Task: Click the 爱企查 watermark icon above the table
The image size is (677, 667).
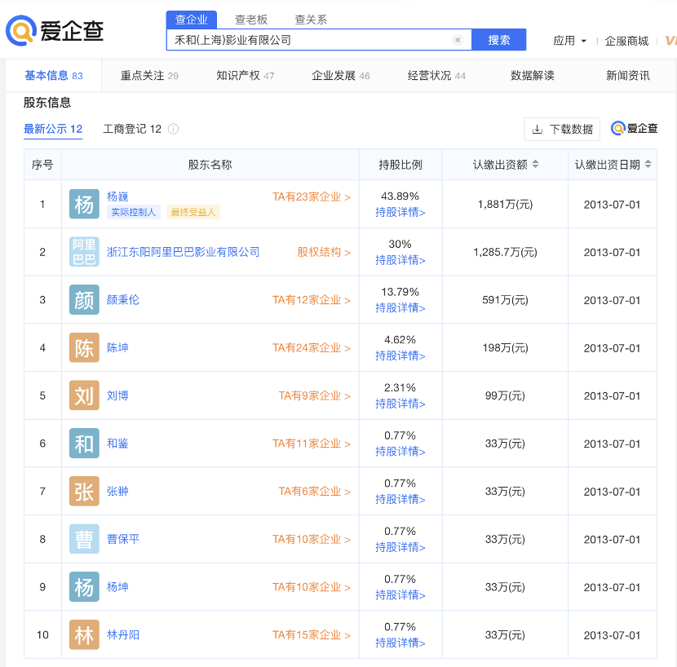Action: pyautogui.click(x=617, y=129)
